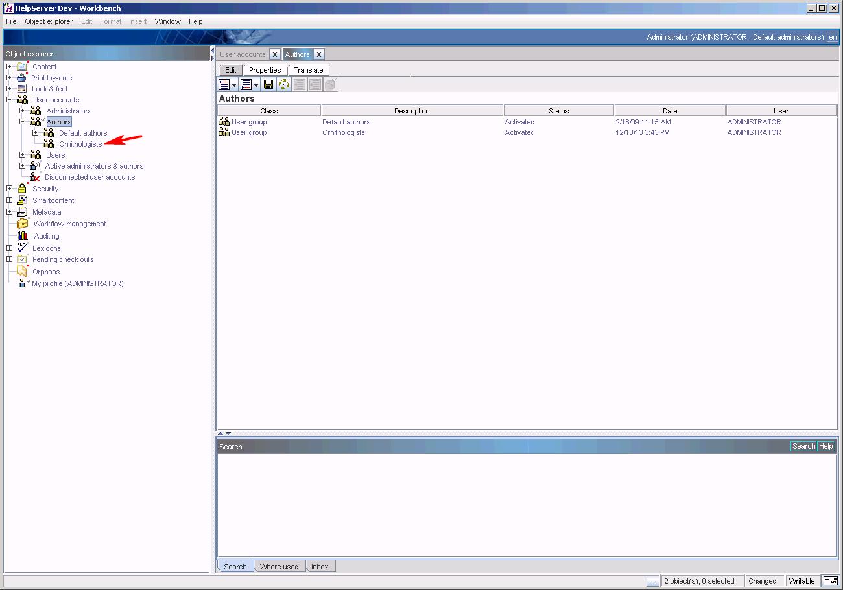Open the Where used bottom tab
This screenshot has width=843, height=590.
tap(279, 566)
